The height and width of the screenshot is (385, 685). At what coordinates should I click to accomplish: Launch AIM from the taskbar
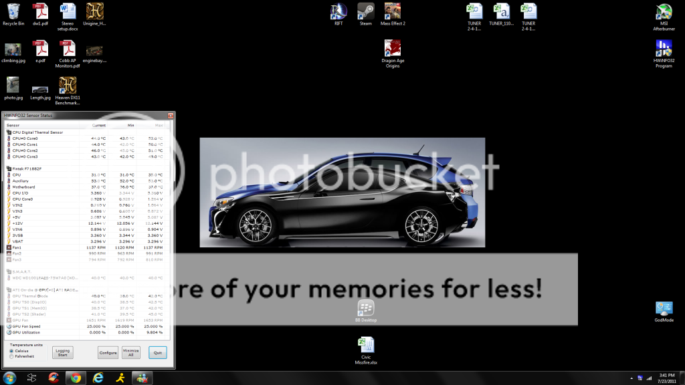tap(120, 378)
